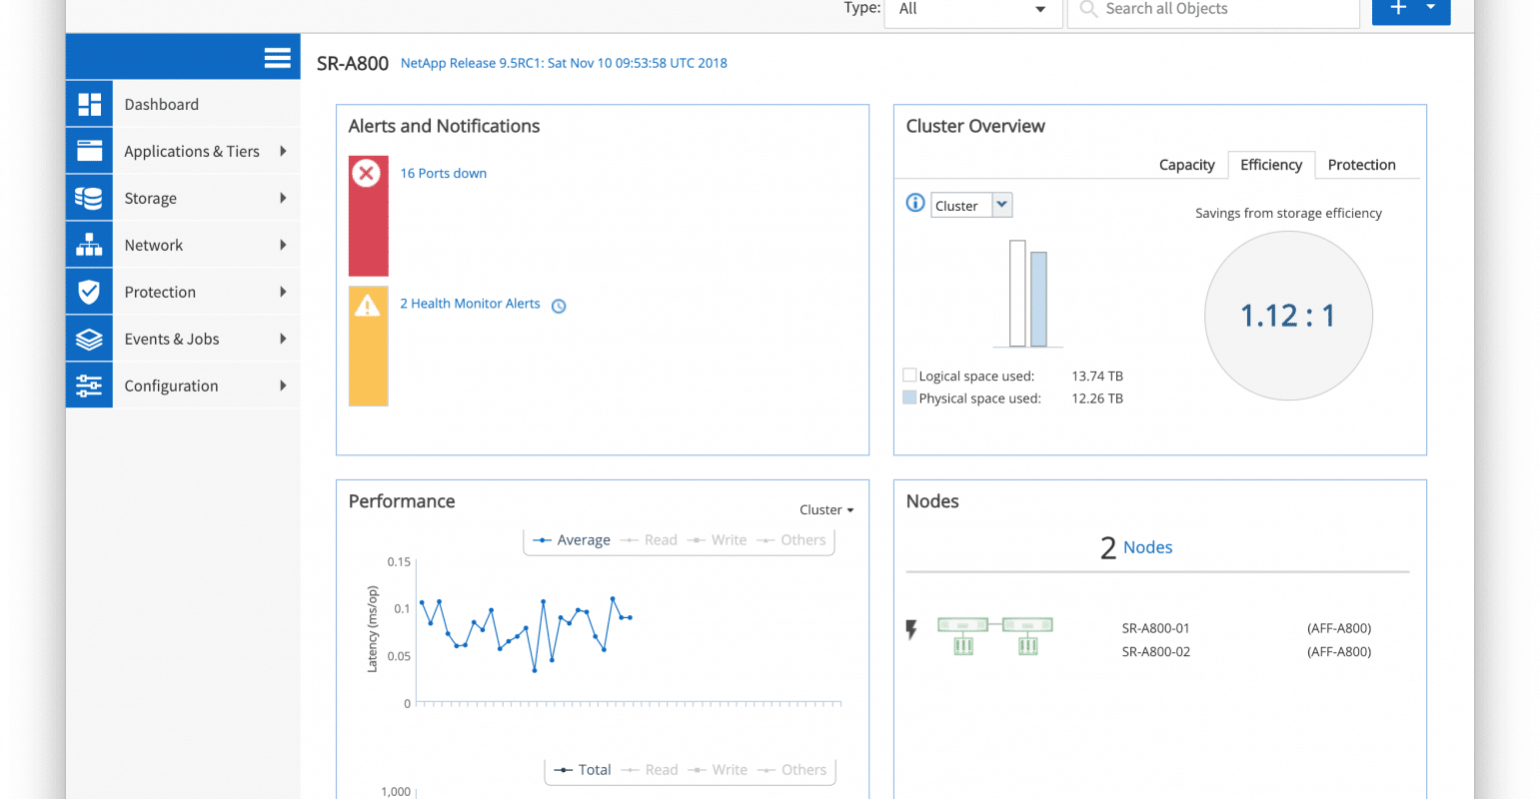Click the SR-A800 cluster name

(x=353, y=63)
